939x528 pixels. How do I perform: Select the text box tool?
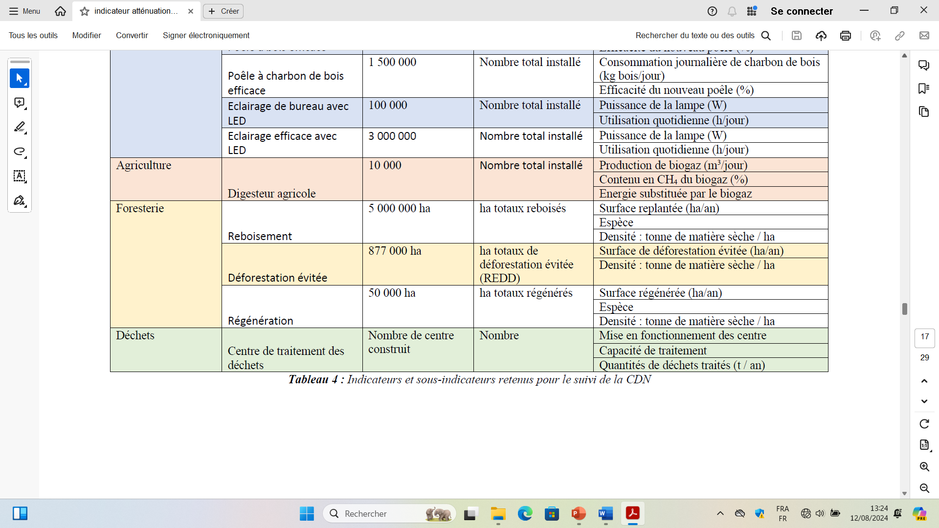tap(20, 176)
